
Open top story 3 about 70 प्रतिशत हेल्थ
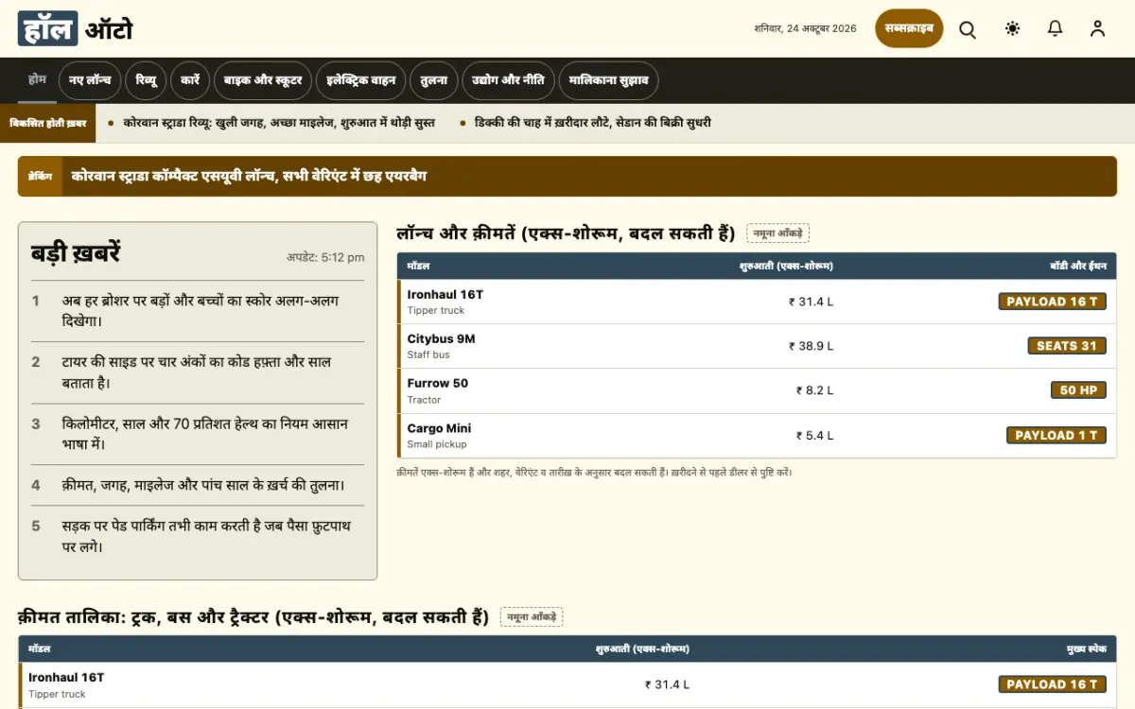(198, 434)
